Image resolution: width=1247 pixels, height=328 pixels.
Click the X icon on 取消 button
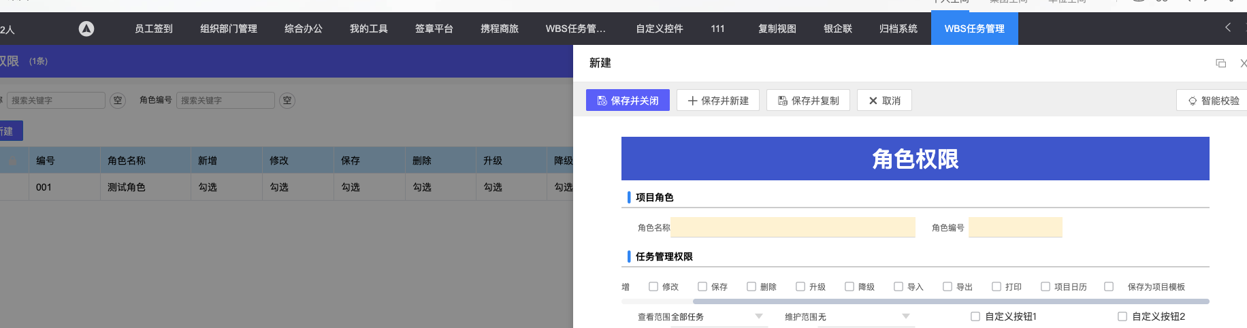pyautogui.click(x=873, y=101)
